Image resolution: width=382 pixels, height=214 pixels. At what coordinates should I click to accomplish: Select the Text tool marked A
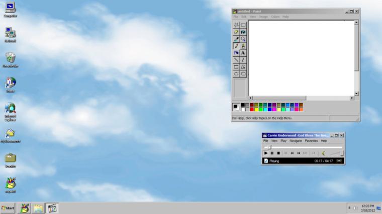click(243, 53)
